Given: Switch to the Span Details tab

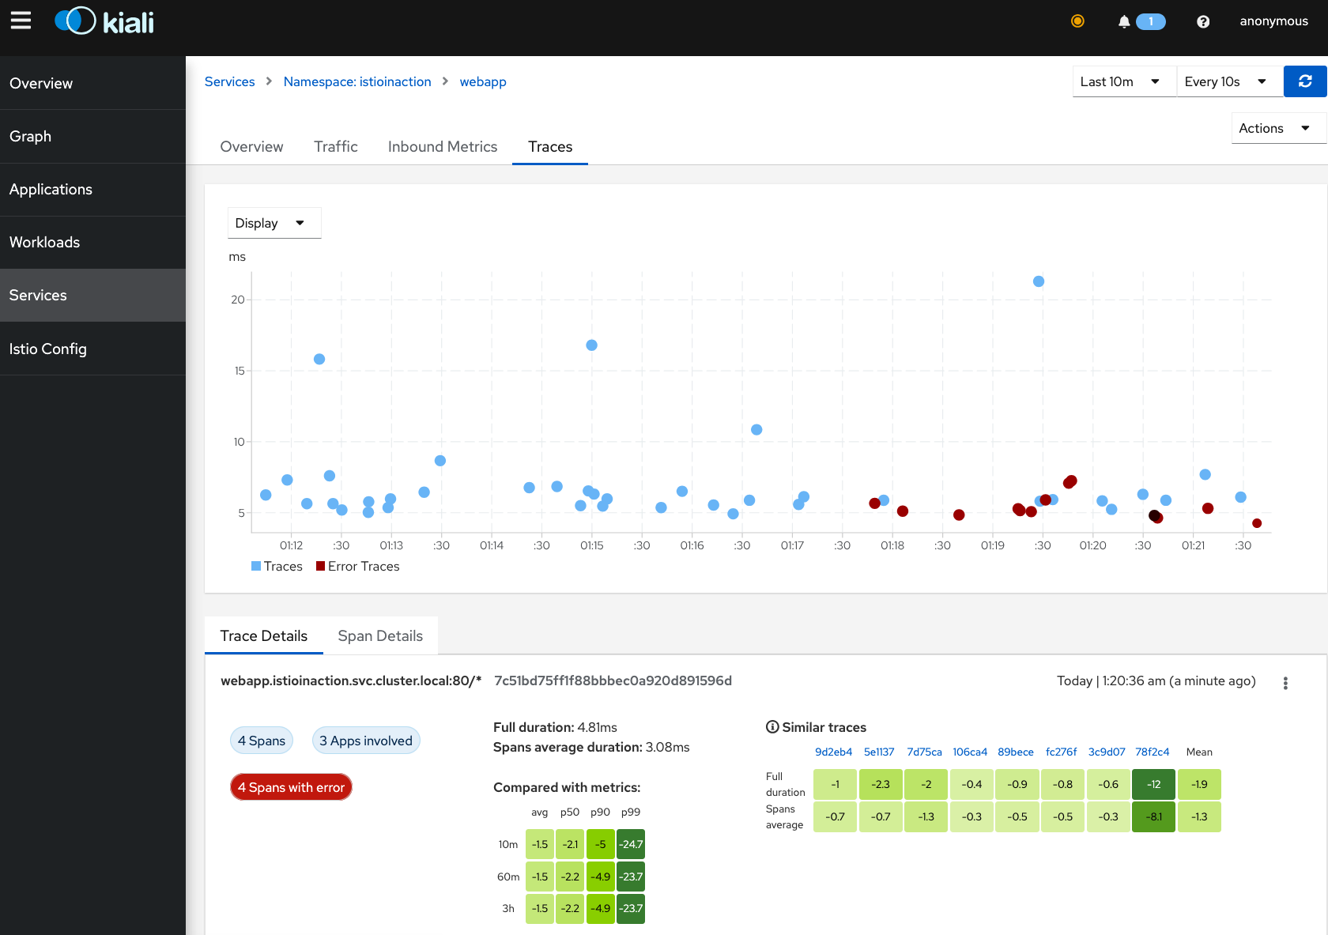Looking at the screenshot, I should (x=380, y=635).
